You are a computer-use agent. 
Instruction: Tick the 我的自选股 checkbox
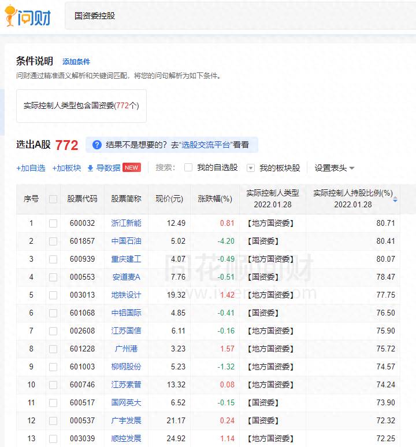point(188,167)
